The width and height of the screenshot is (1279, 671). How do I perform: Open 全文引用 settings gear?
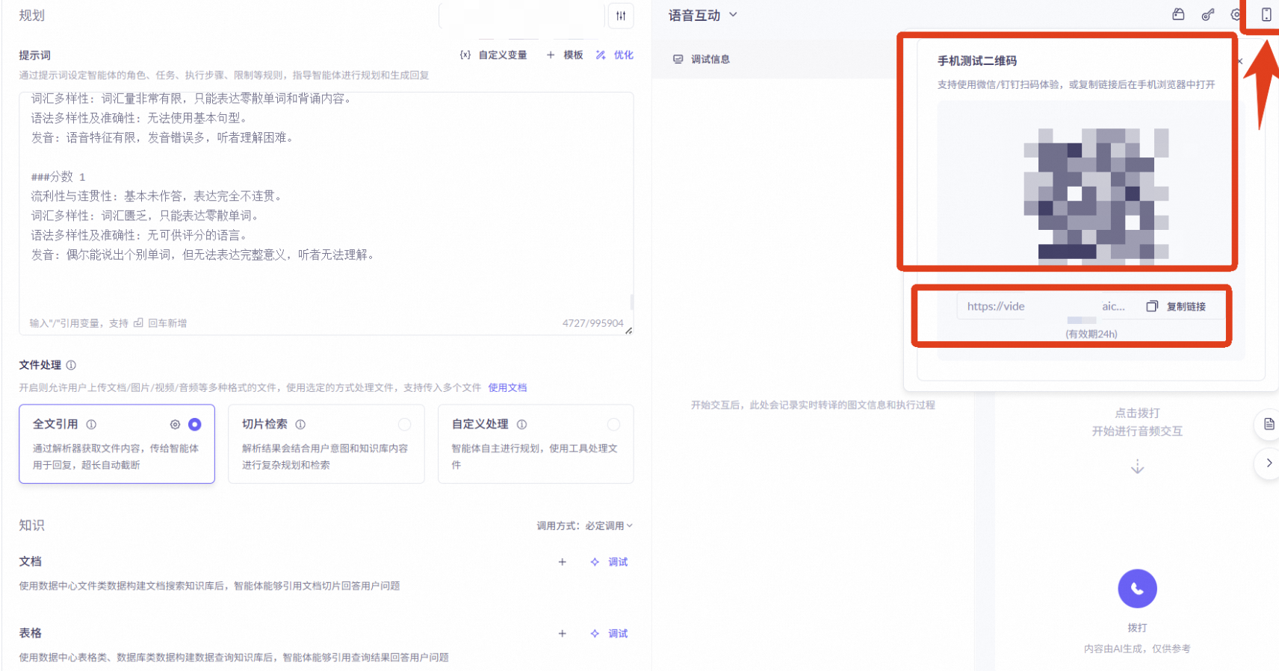tap(175, 424)
